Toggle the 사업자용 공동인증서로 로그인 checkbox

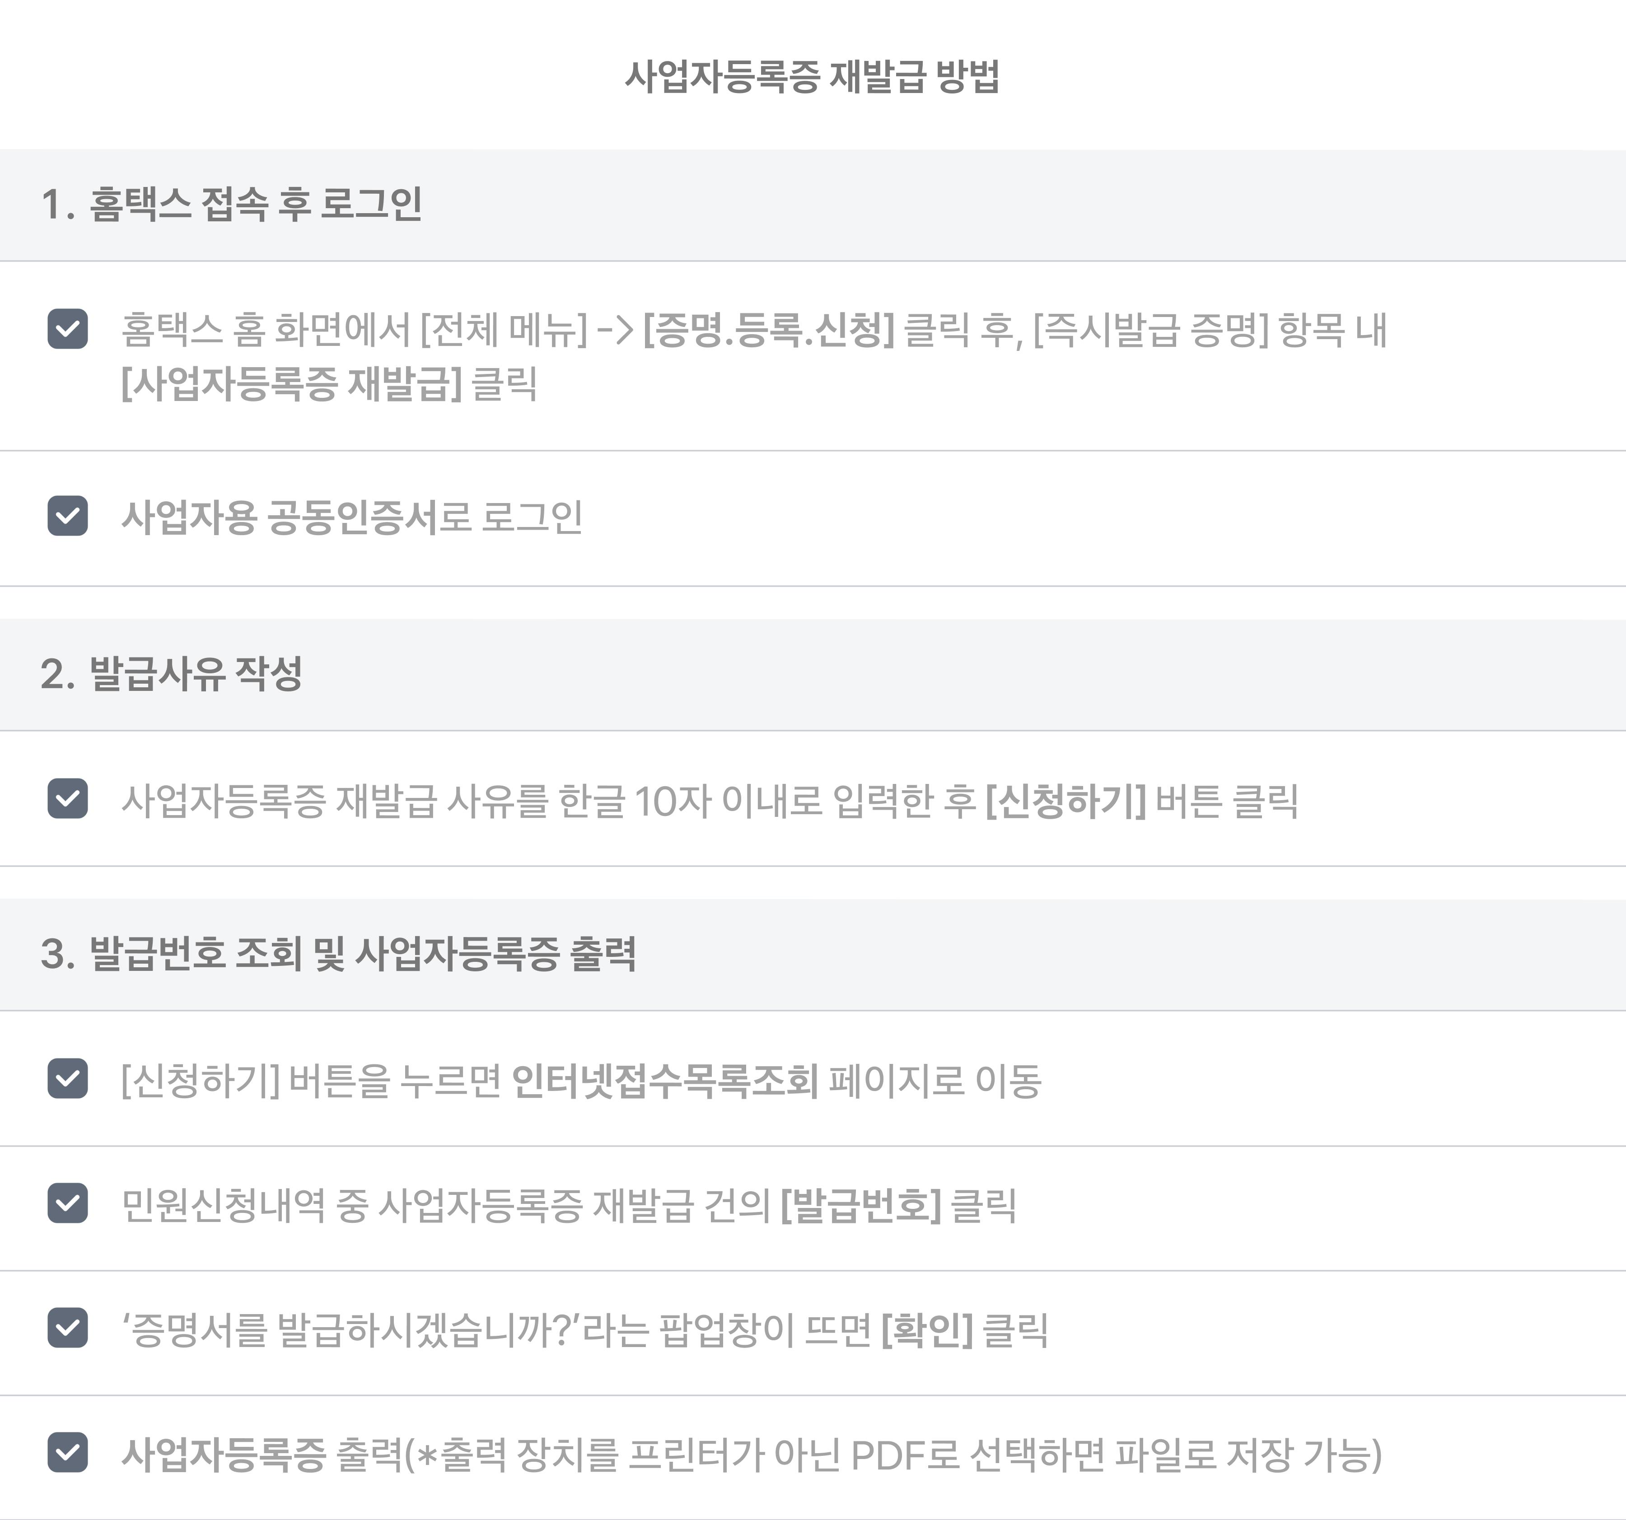(x=68, y=516)
